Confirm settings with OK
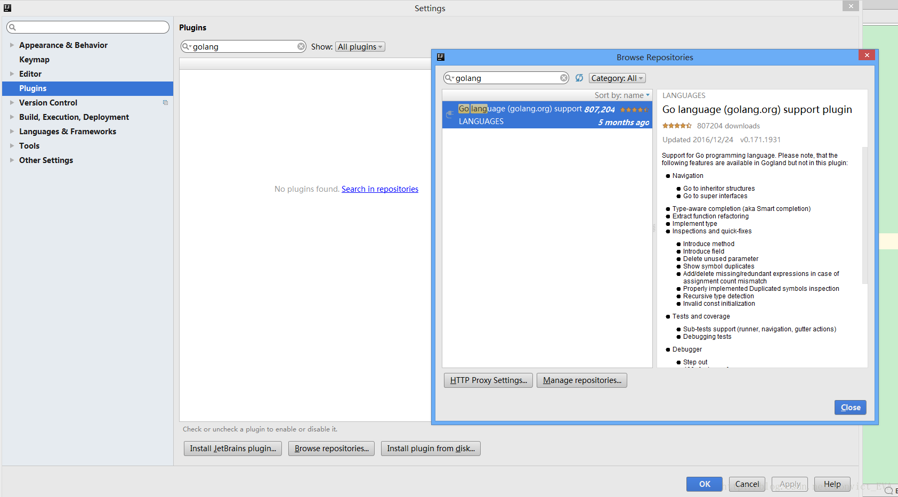The height and width of the screenshot is (497, 898). (705, 484)
